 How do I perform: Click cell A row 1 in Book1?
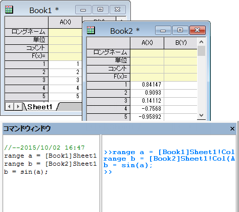tap(65, 64)
